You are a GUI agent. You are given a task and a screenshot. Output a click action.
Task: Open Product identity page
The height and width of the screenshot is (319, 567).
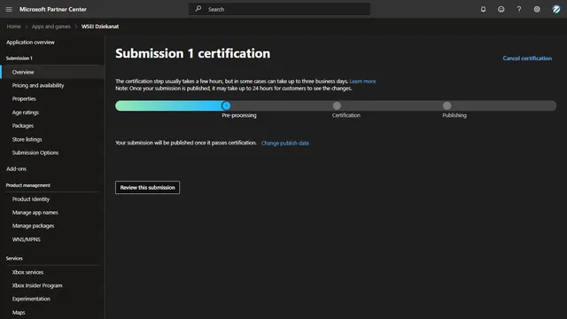tap(31, 199)
